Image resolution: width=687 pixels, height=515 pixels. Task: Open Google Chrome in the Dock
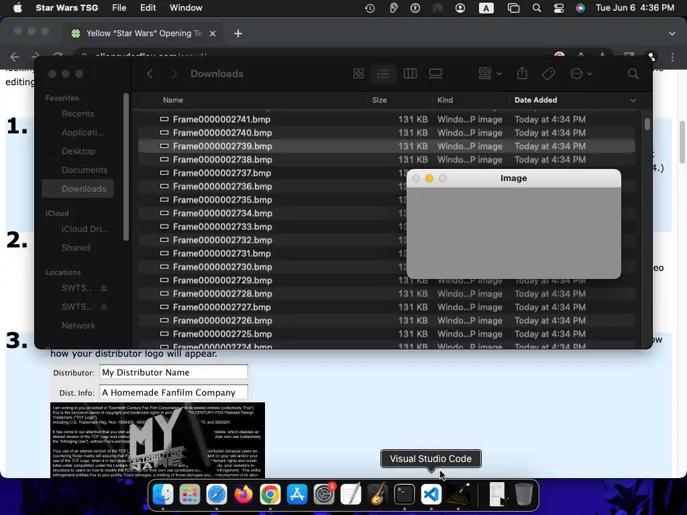click(270, 494)
